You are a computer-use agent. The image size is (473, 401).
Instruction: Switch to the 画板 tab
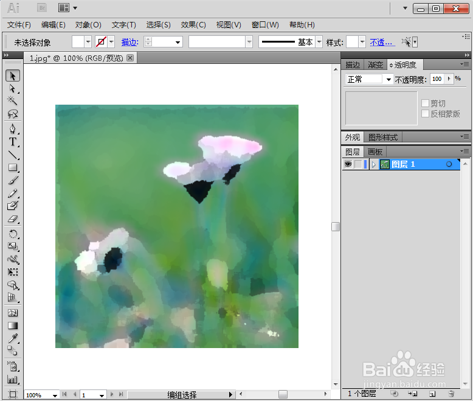pos(375,152)
